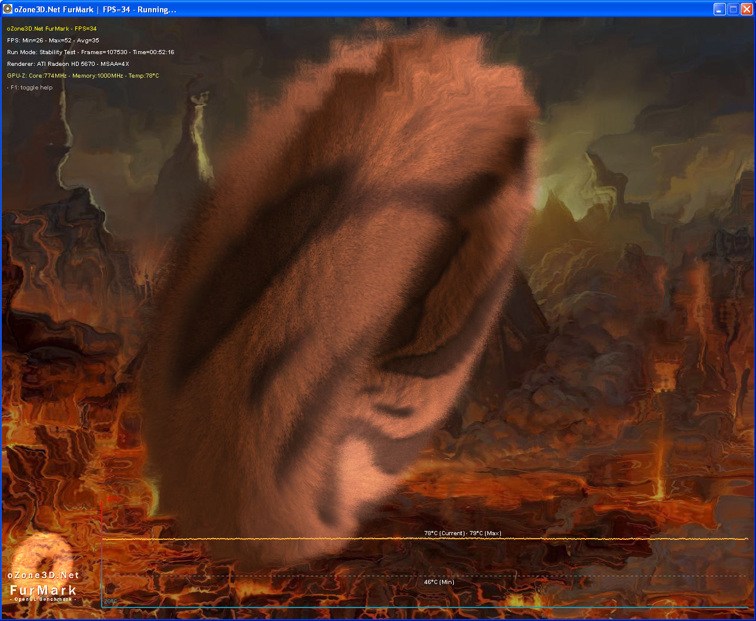This screenshot has height=621, width=756.
Task: Minimize the FurMark window
Action: [720, 9]
